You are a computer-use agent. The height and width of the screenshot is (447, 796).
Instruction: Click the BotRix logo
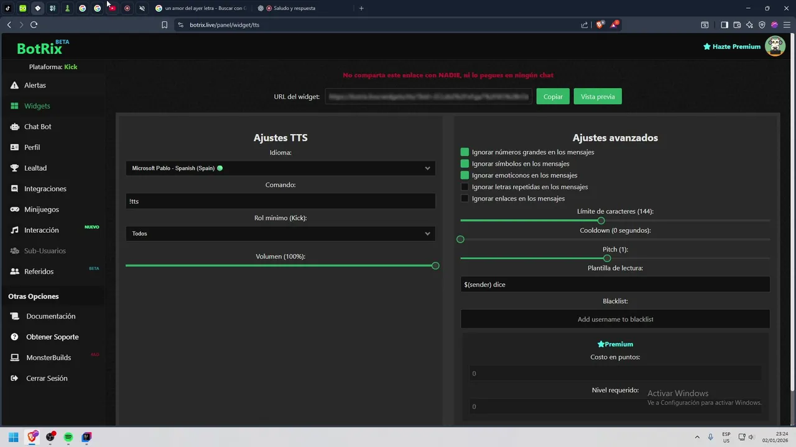coord(41,48)
